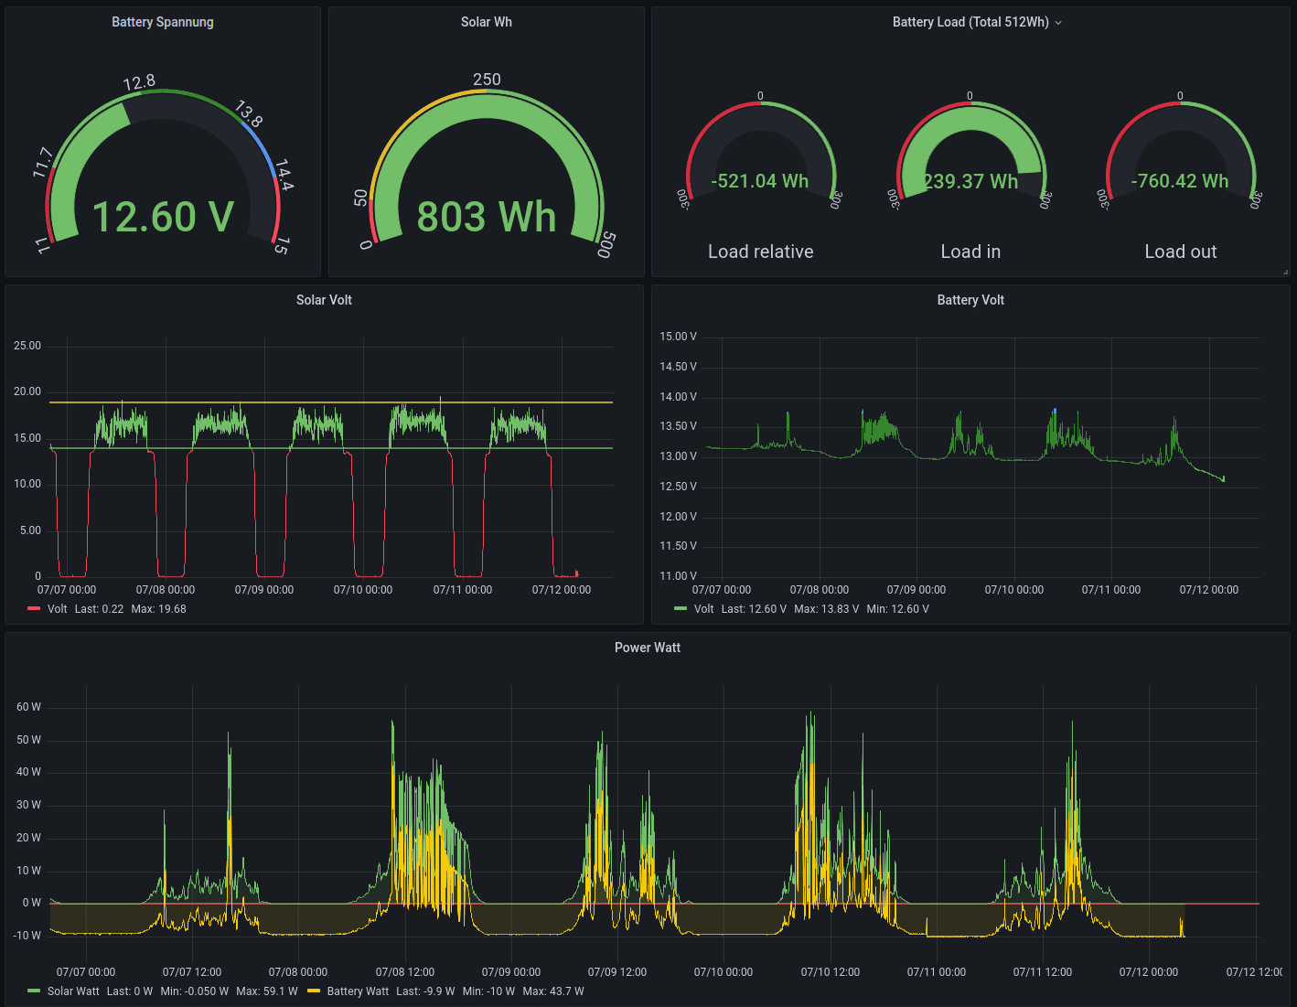
Task: Click the -760.42 Wh gauge value
Action: 1180,181
